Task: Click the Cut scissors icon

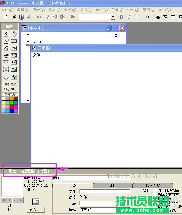Action: (47, 17)
